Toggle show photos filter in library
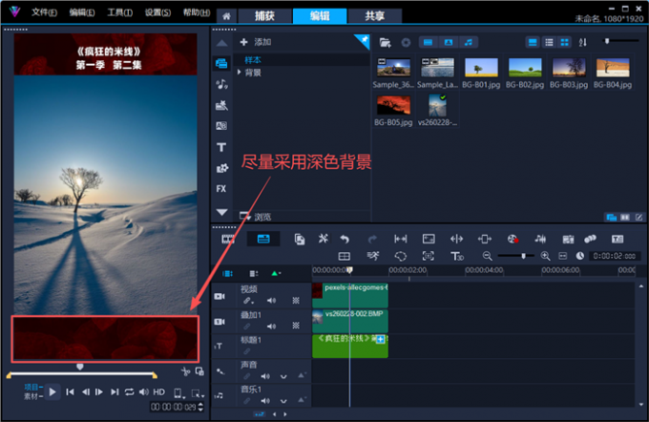Image resolution: width=649 pixels, height=422 pixels. coord(449,42)
